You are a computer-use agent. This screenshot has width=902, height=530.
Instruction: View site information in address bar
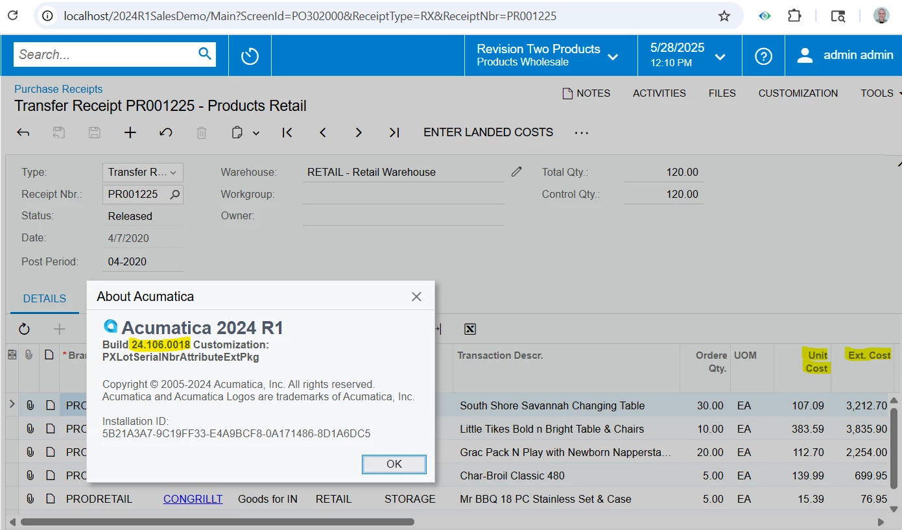pos(47,16)
